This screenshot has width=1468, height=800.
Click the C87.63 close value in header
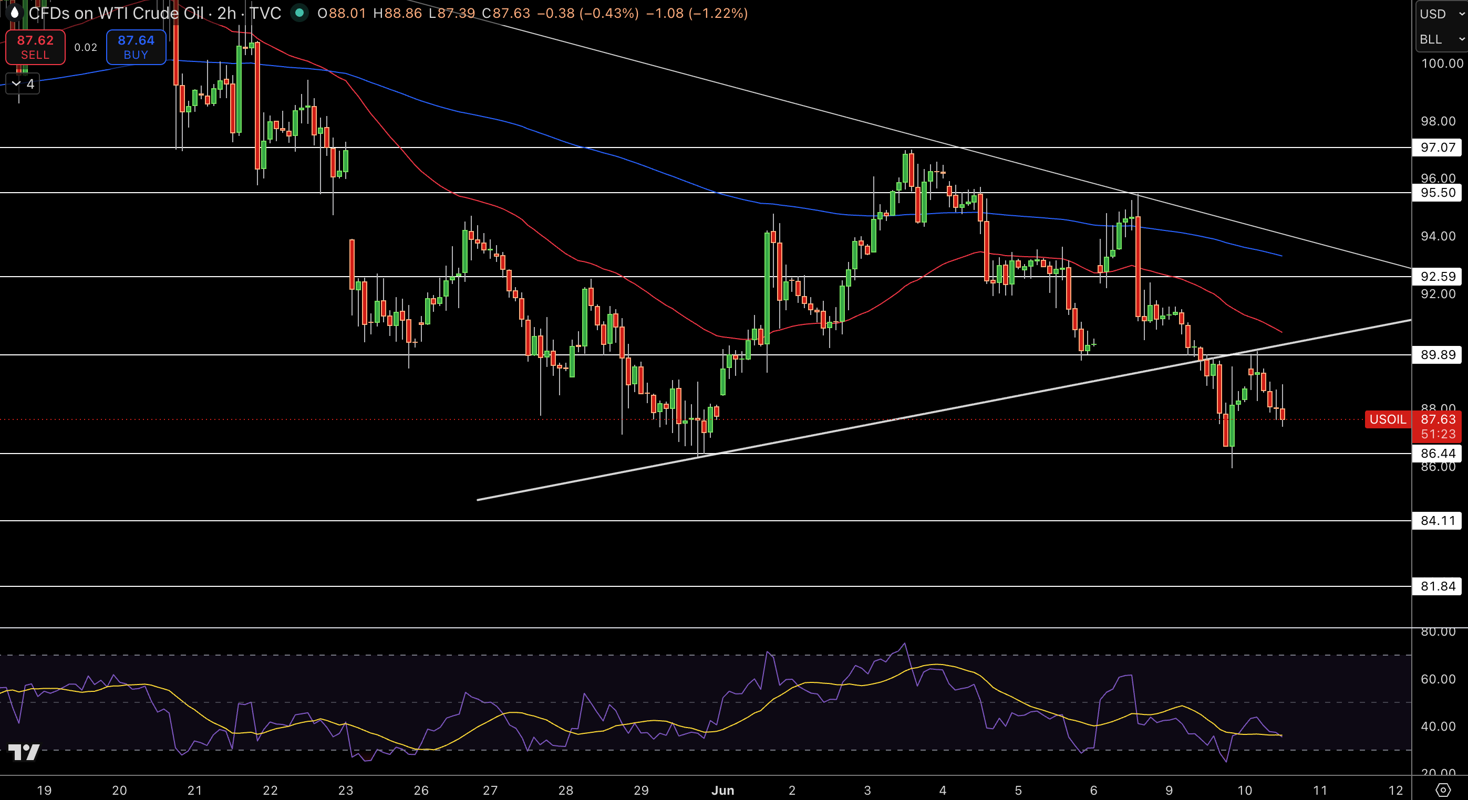click(506, 13)
